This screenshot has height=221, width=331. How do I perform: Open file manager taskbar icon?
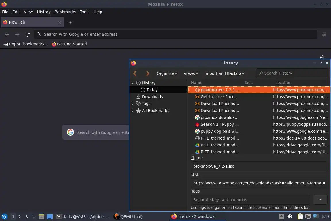click(41, 217)
